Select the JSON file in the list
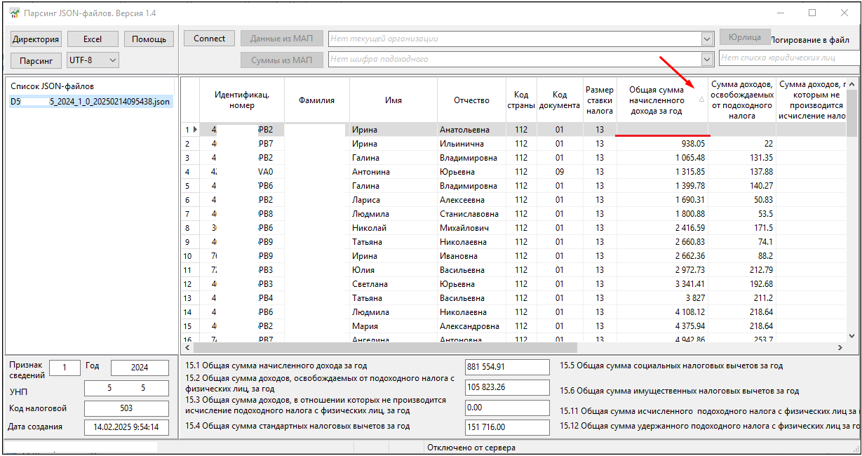 coord(90,102)
